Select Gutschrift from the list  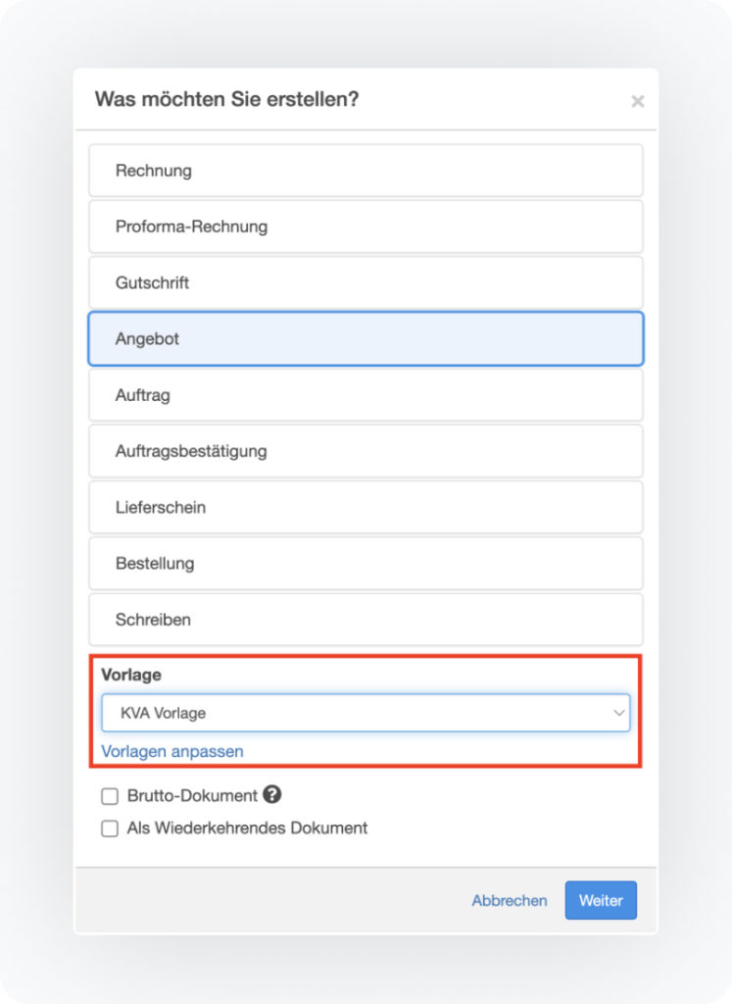pos(366,282)
